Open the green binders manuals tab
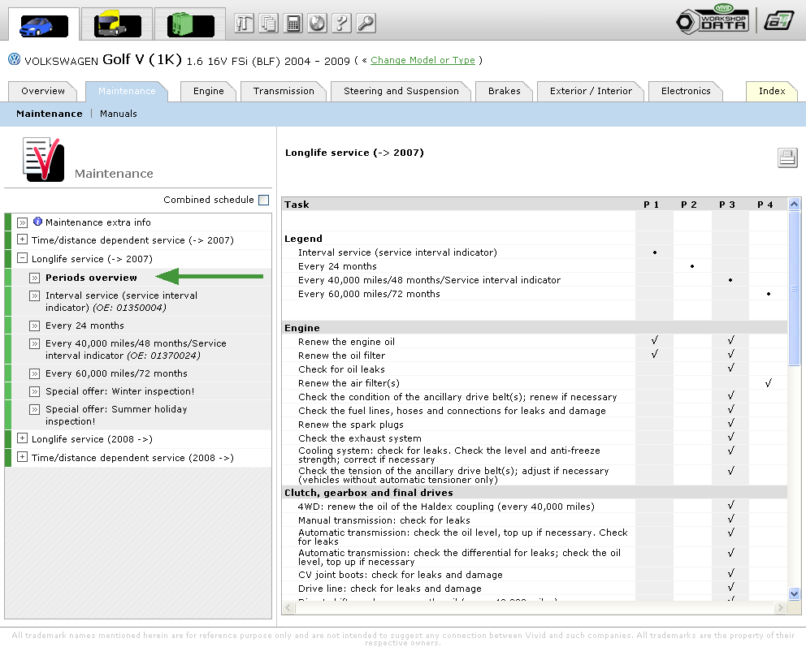Image resolution: width=806 pixels, height=660 pixels. 190,24
